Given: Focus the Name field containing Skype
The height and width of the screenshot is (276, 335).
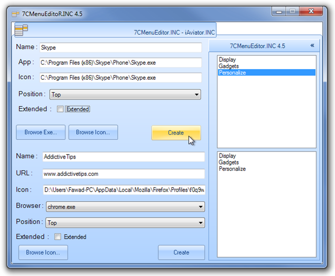Looking at the screenshot, I should [121, 47].
